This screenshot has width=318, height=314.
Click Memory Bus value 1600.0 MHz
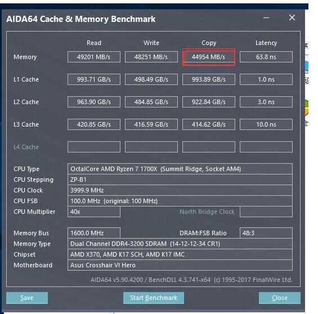pyautogui.click(x=94, y=233)
